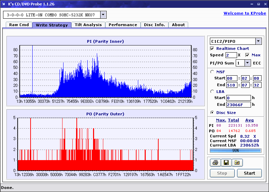Click the floppy disk save icon

(226, 163)
